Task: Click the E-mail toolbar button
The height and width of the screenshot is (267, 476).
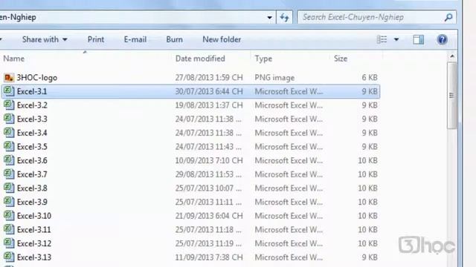Action: coord(135,39)
